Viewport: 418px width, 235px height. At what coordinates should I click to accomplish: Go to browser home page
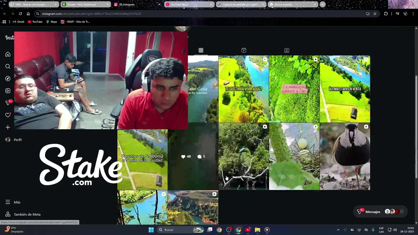click(28, 14)
